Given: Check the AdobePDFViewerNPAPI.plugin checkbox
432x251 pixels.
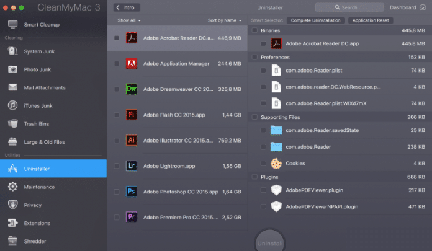Looking at the screenshot, I should (263, 206).
